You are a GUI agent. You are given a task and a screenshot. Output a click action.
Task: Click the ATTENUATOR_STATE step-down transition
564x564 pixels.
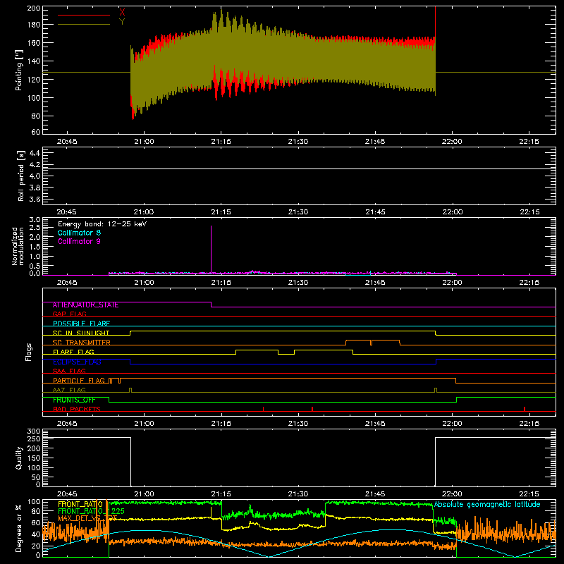tap(211, 305)
